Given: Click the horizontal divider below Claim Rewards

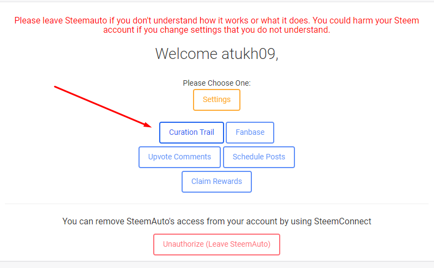Looking at the screenshot, I should point(216,204).
